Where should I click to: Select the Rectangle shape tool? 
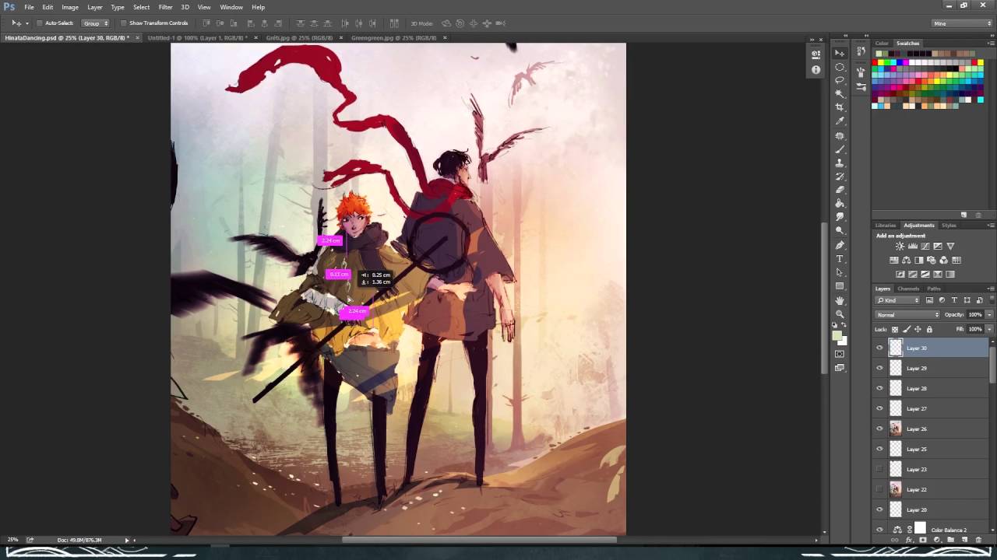pyautogui.click(x=840, y=286)
